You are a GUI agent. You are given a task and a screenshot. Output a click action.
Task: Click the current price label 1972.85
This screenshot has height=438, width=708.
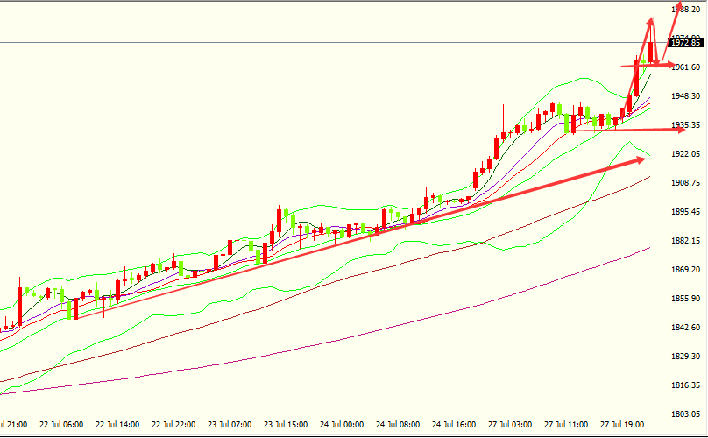pyautogui.click(x=686, y=43)
